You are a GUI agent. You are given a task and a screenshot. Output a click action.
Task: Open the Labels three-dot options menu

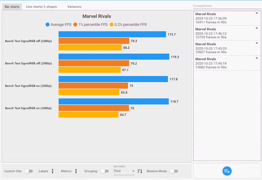[53, 171]
